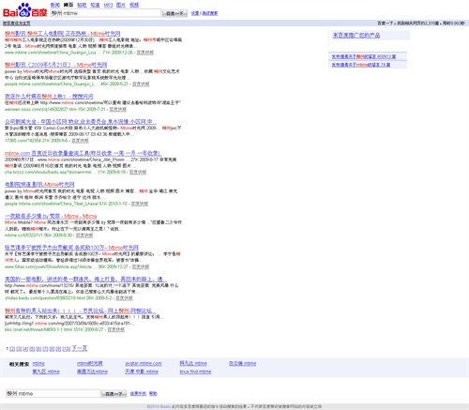
Task: Open related search 'mtime'
Action: pos(38,363)
